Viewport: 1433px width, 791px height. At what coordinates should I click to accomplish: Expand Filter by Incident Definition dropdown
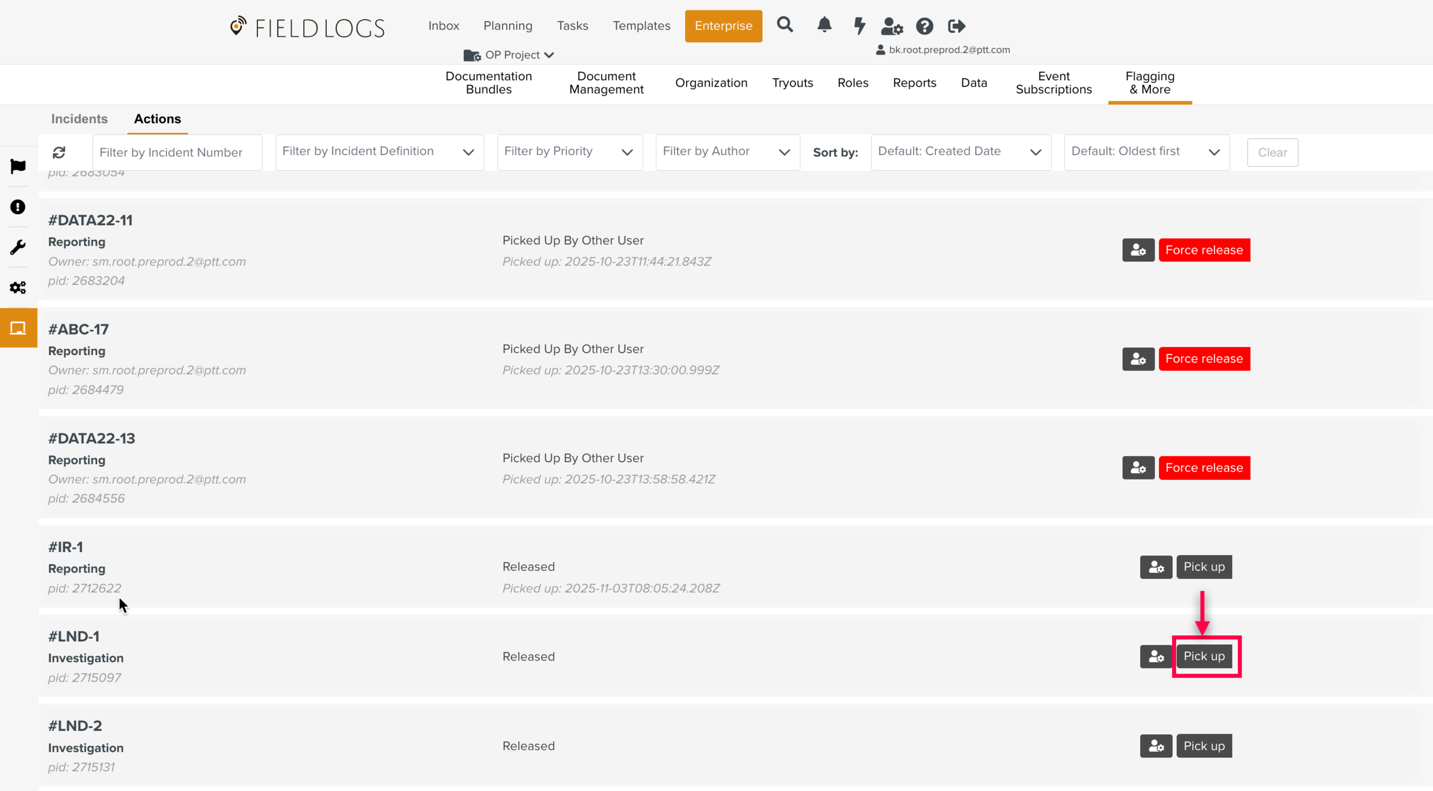click(x=379, y=152)
